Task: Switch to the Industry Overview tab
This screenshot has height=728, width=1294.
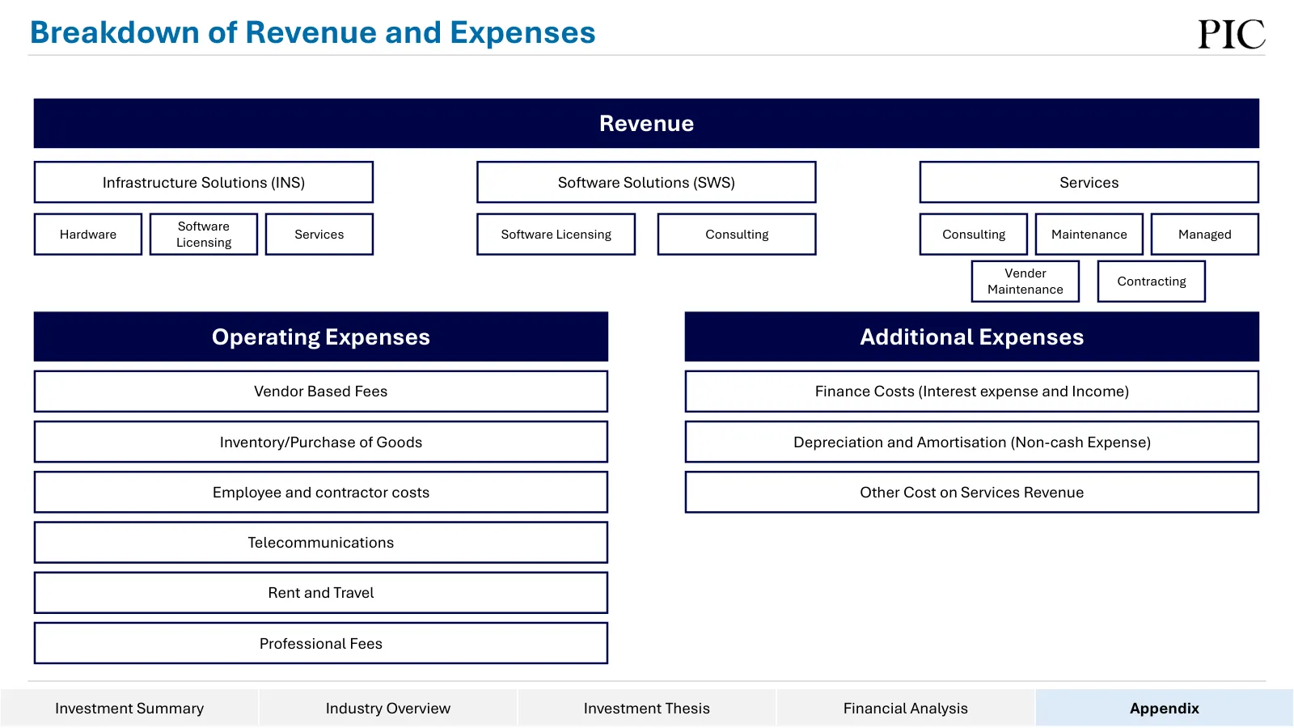Action: pyautogui.click(x=388, y=708)
